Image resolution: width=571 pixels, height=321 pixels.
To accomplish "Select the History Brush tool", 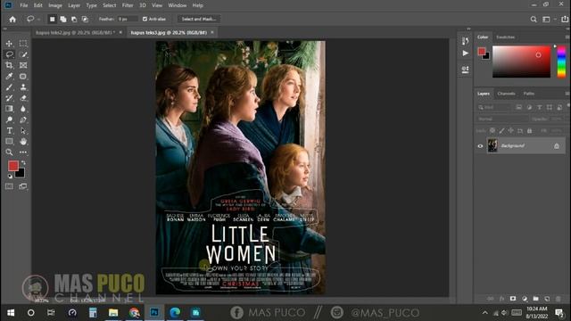I will click(9, 98).
